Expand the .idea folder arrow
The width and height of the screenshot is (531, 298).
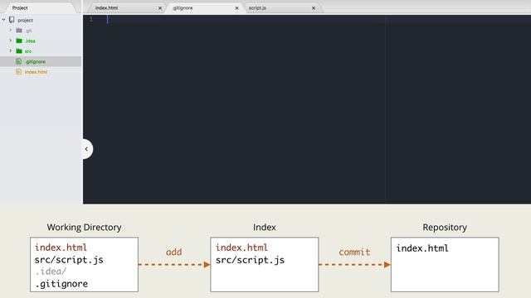(11, 41)
